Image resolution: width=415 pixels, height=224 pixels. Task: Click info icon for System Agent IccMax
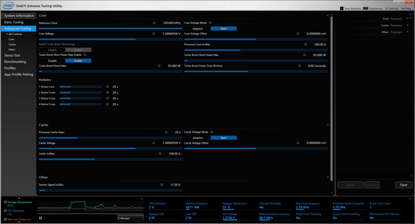point(162,185)
